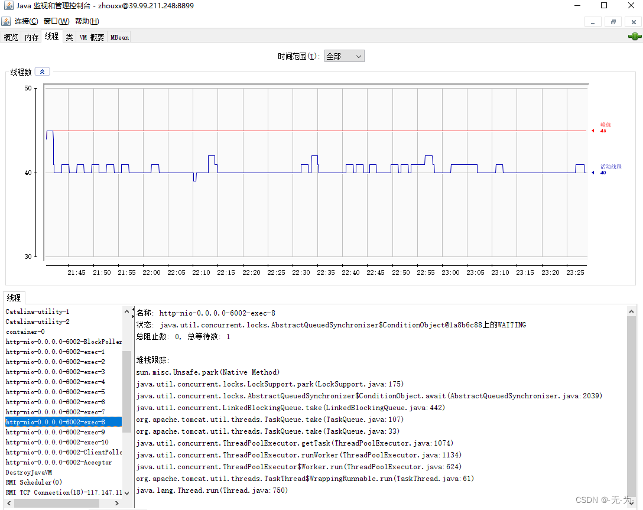Switch to the VM 概要 tab
The height and width of the screenshot is (510, 643).
click(91, 37)
